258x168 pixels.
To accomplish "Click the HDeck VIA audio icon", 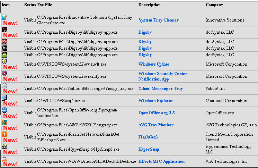I will 5,158.
